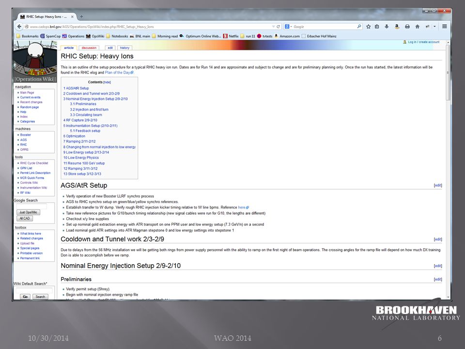
Task: Click the Amazon toolbar icon
Action: pos(397,26)
